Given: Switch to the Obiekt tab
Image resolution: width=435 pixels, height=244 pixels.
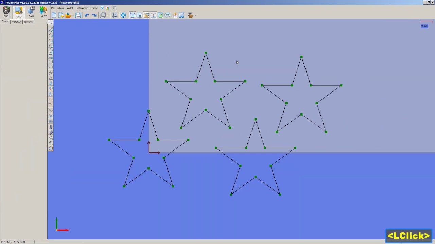Looking at the screenshot, I should [x=5, y=21].
